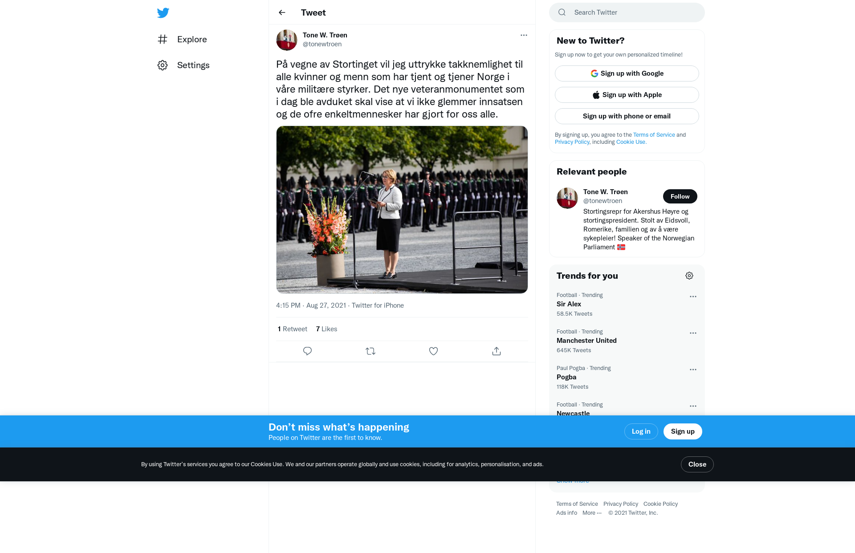Like the tweet with the heart icon
The height and width of the screenshot is (553, 855).
(433, 351)
